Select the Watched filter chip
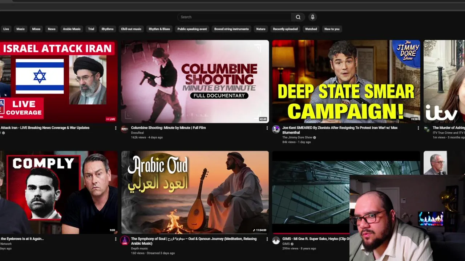465x261 pixels. (x=311, y=29)
